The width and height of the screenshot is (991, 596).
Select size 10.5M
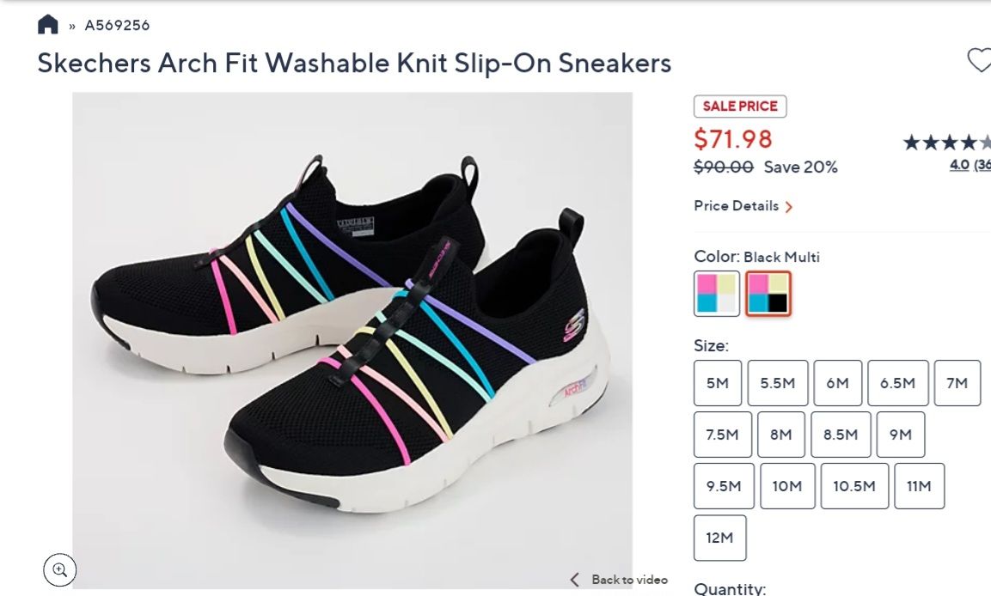[x=854, y=485]
